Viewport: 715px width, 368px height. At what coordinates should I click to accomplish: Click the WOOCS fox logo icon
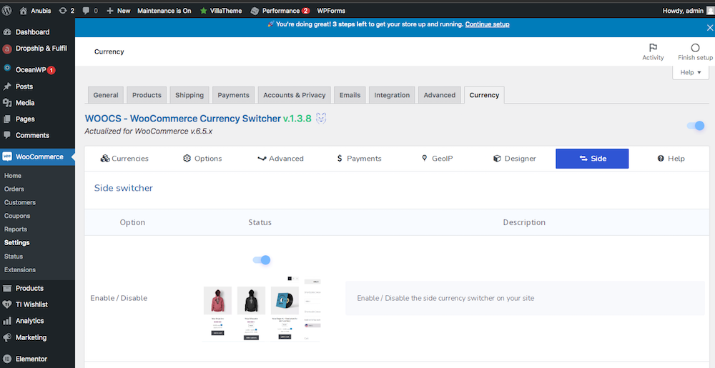tap(322, 119)
